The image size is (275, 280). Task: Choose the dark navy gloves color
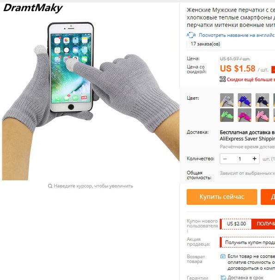(263, 100)
